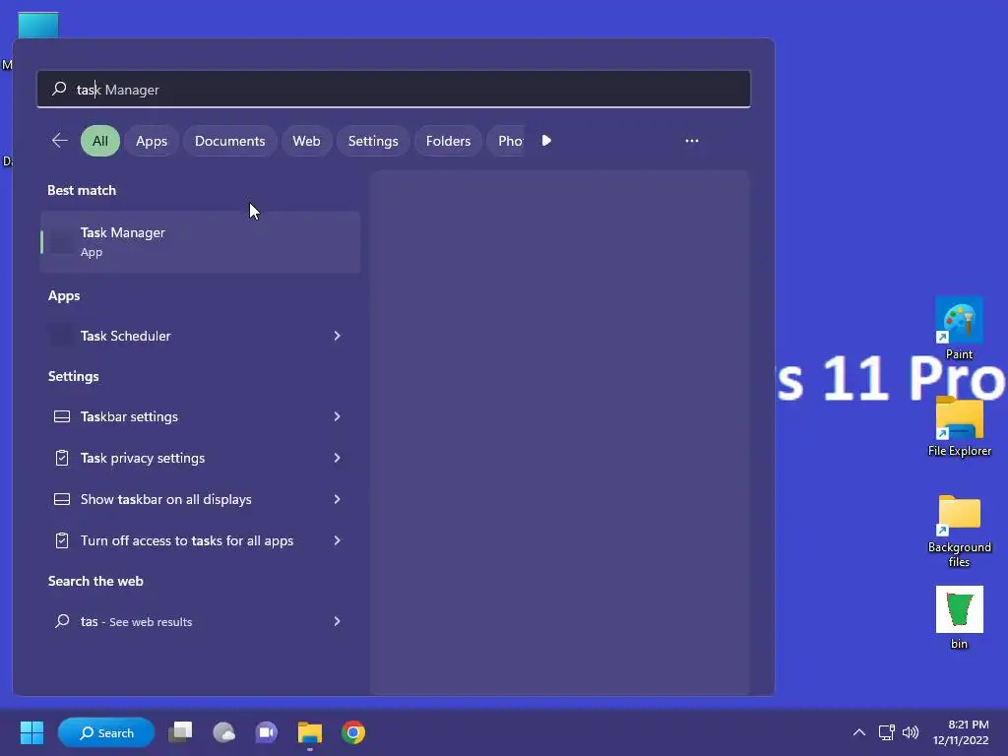The height and width of the screenshot is (756, 1008).
Task: Click the Task privacy settings clipboard icon
Action: click(x=62, y=458)
